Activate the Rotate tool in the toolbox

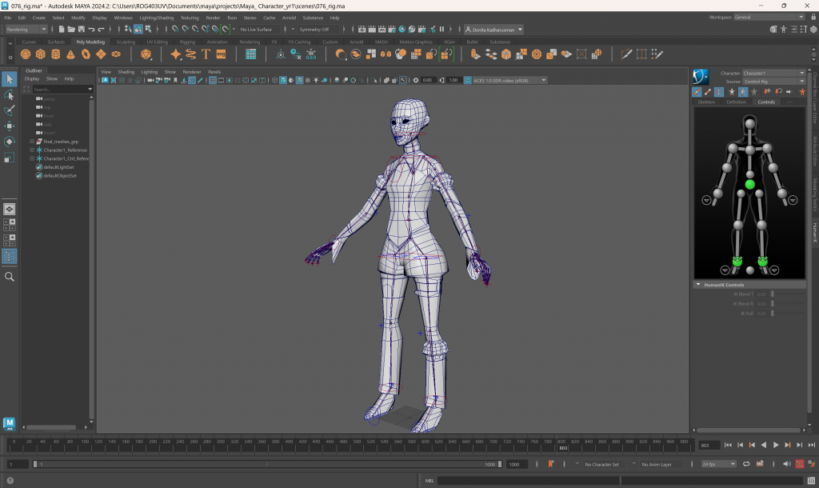click(10, 142)
